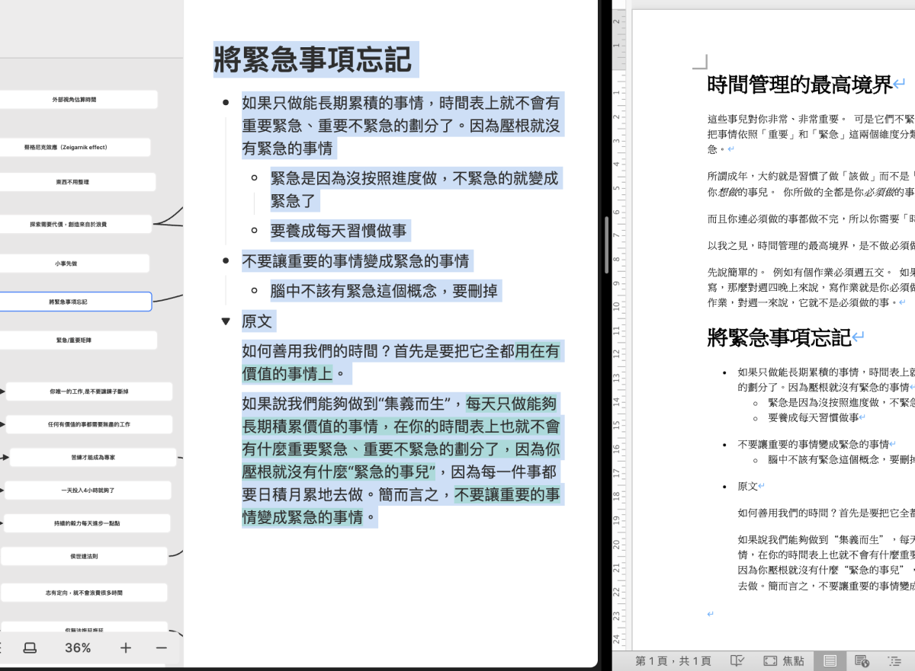
Task: Select the 將緊急事項忘記 mind map node
Action: tap(69, 302)
